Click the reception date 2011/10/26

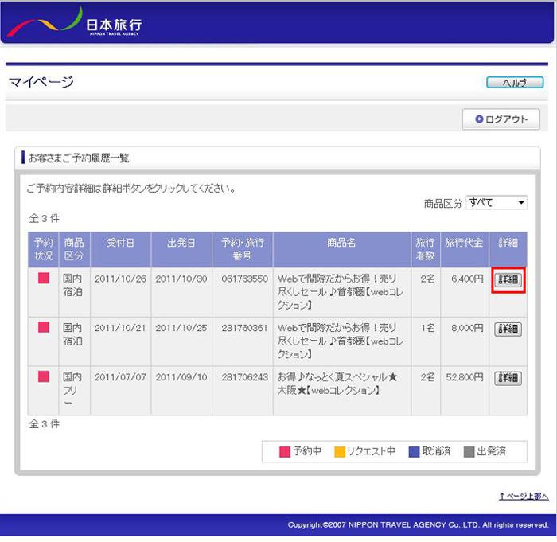pos(120,279)
